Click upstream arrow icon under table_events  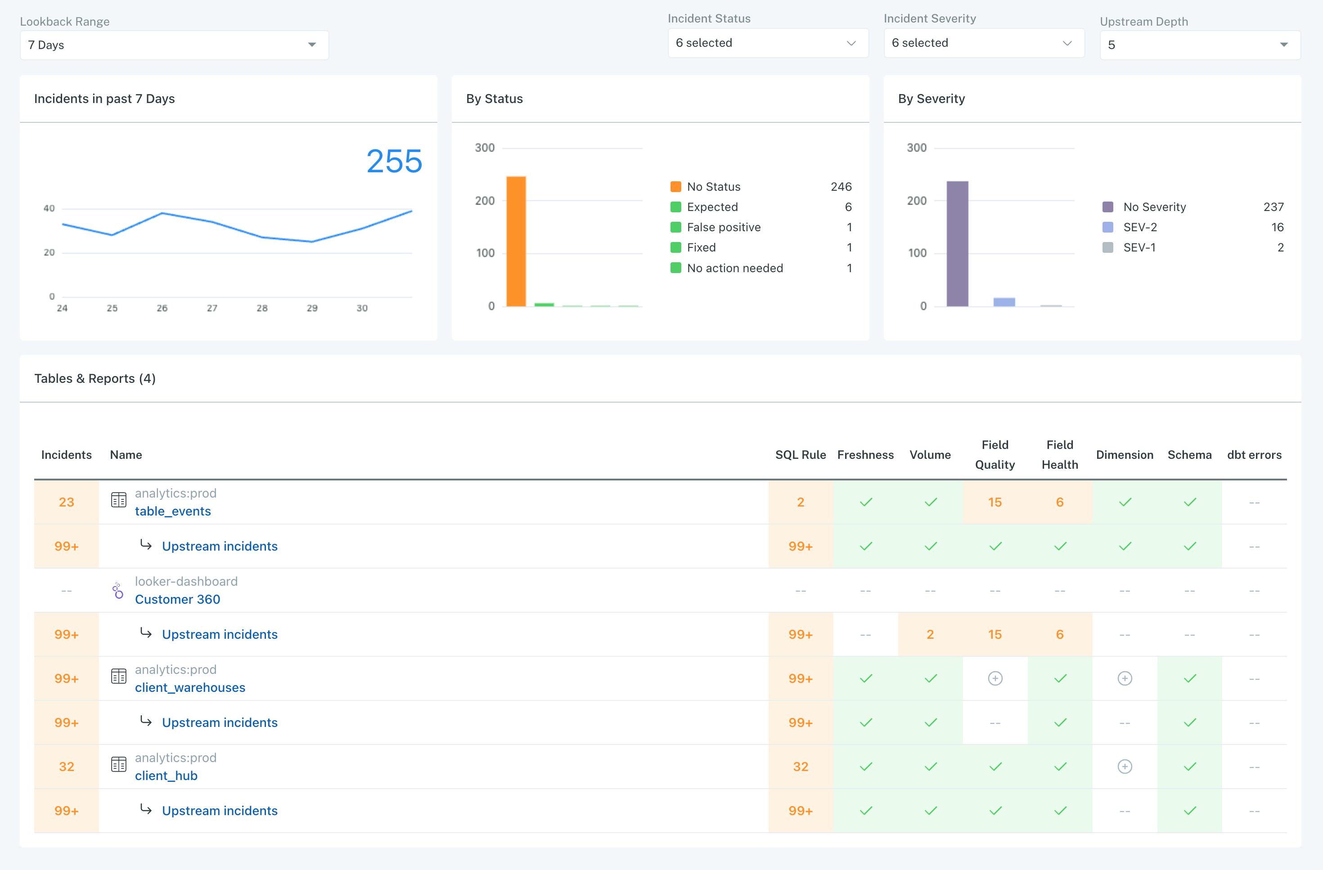point(146,544)
